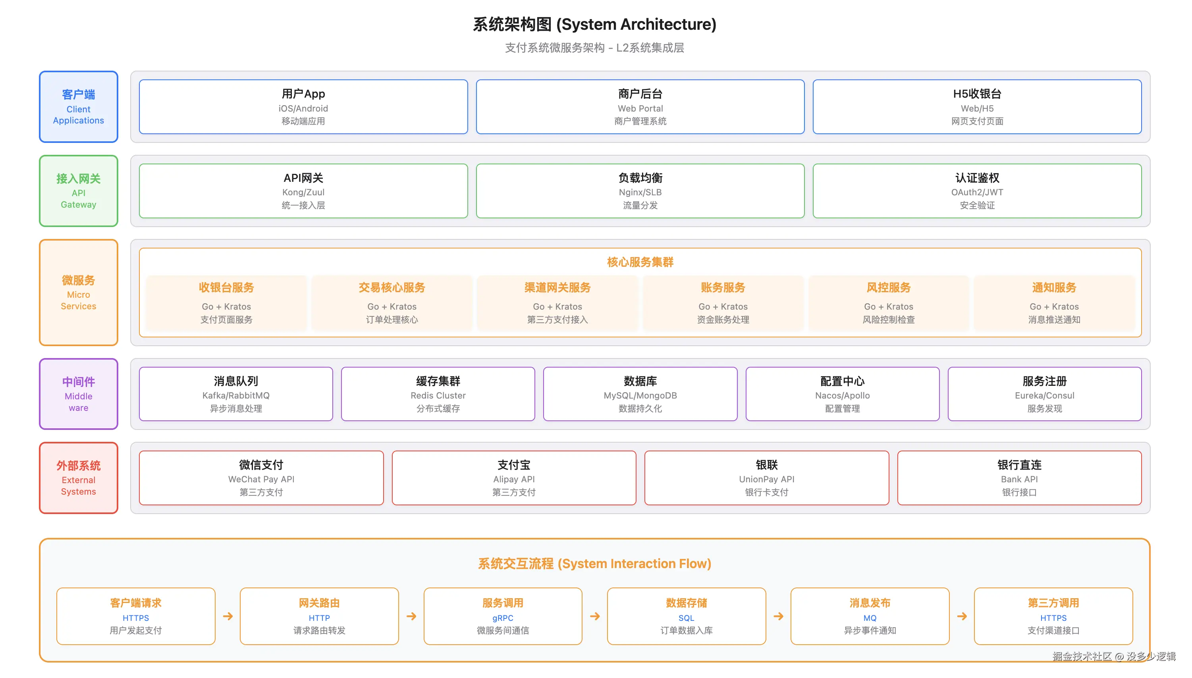Click the gRPC link in 服务调用 step
The image size is (1192, 678).
[x=502, y=618]
